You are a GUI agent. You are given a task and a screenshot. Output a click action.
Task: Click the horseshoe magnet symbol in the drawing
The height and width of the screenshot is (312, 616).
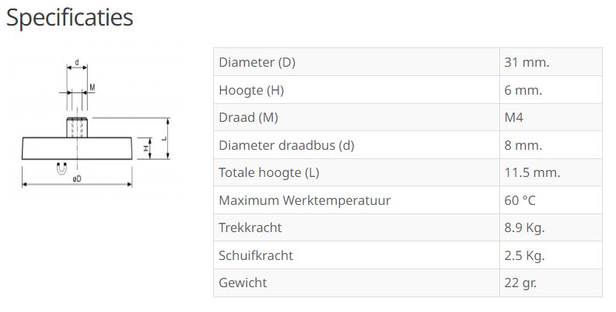61,168
